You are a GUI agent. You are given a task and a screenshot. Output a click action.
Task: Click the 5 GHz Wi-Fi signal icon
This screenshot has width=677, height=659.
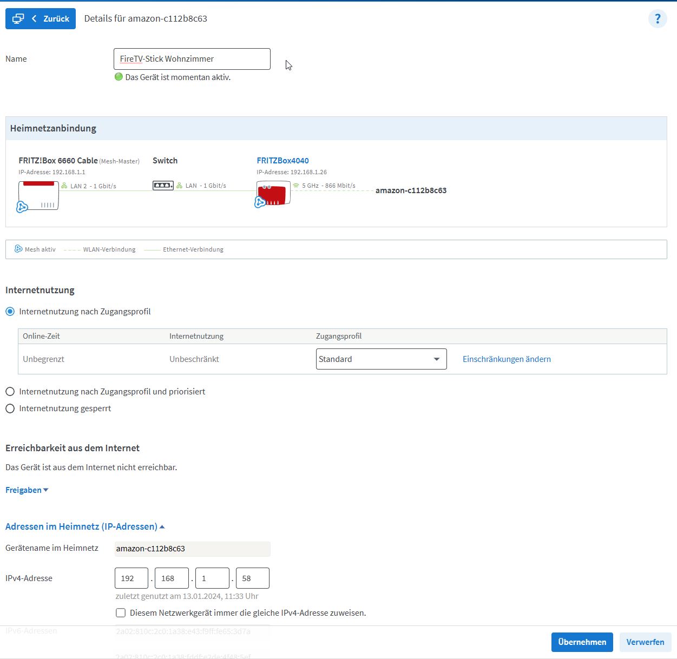pos(296,186)
